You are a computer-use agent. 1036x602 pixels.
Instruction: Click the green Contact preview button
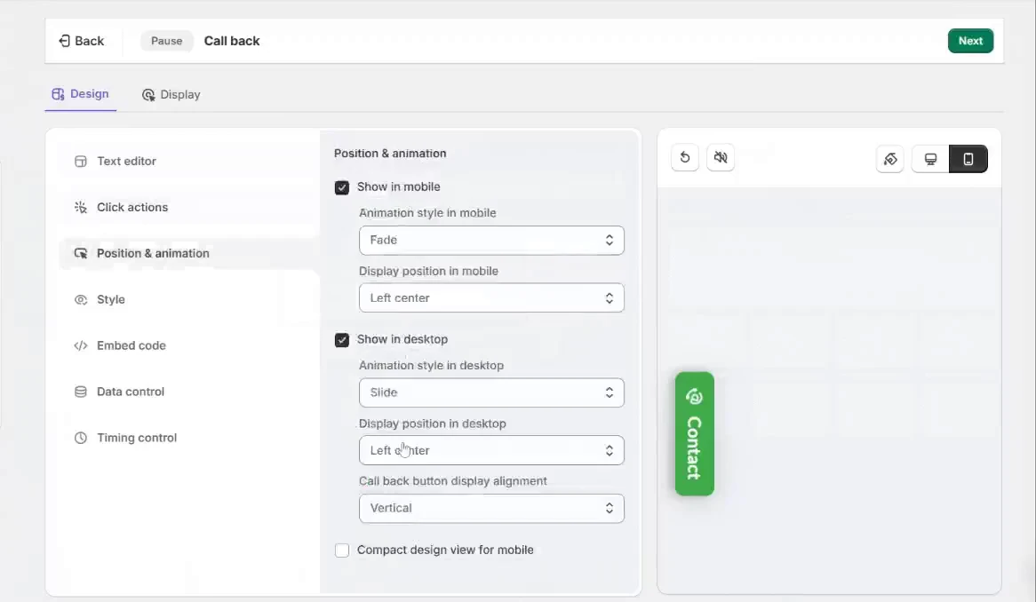(695, 433)
